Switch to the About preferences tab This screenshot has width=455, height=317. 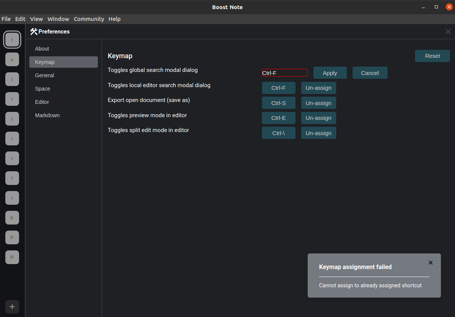pos(64,49)
